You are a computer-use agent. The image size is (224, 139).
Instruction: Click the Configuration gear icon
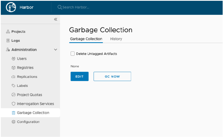[13, 122]
